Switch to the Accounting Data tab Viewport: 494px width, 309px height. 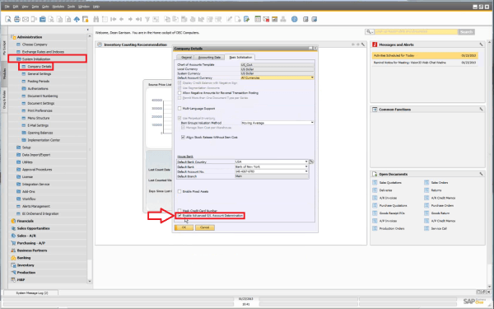tap(209, 57)
